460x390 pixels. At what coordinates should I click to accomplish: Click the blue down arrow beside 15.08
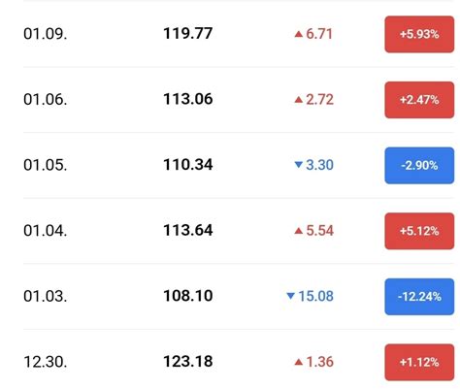pos(290,296)
